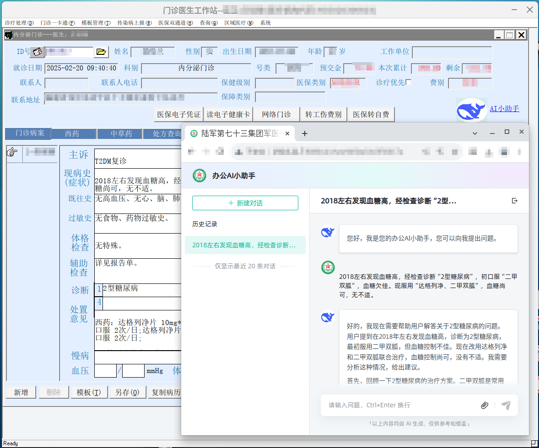
Task: Open the 门诊一卡通(F) menu
Action: click(x=57, y=23)
